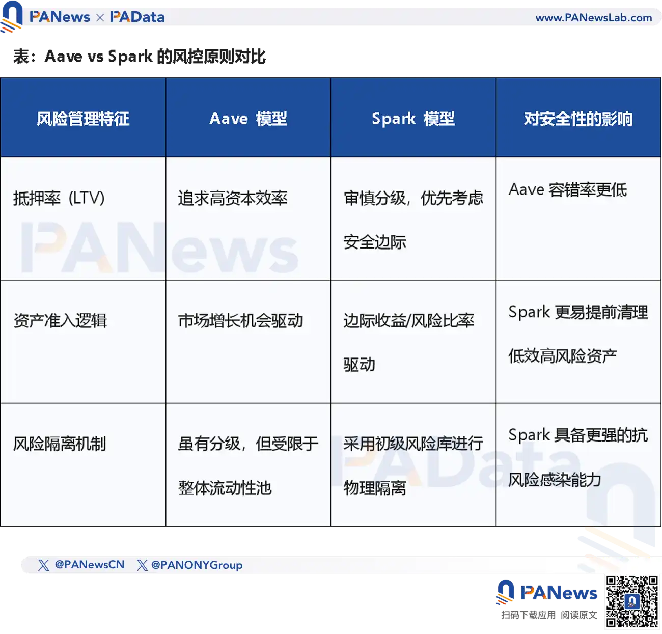662x634 pixels.
Task: Click the PAData text in the header bar
Action: [137, 17]
